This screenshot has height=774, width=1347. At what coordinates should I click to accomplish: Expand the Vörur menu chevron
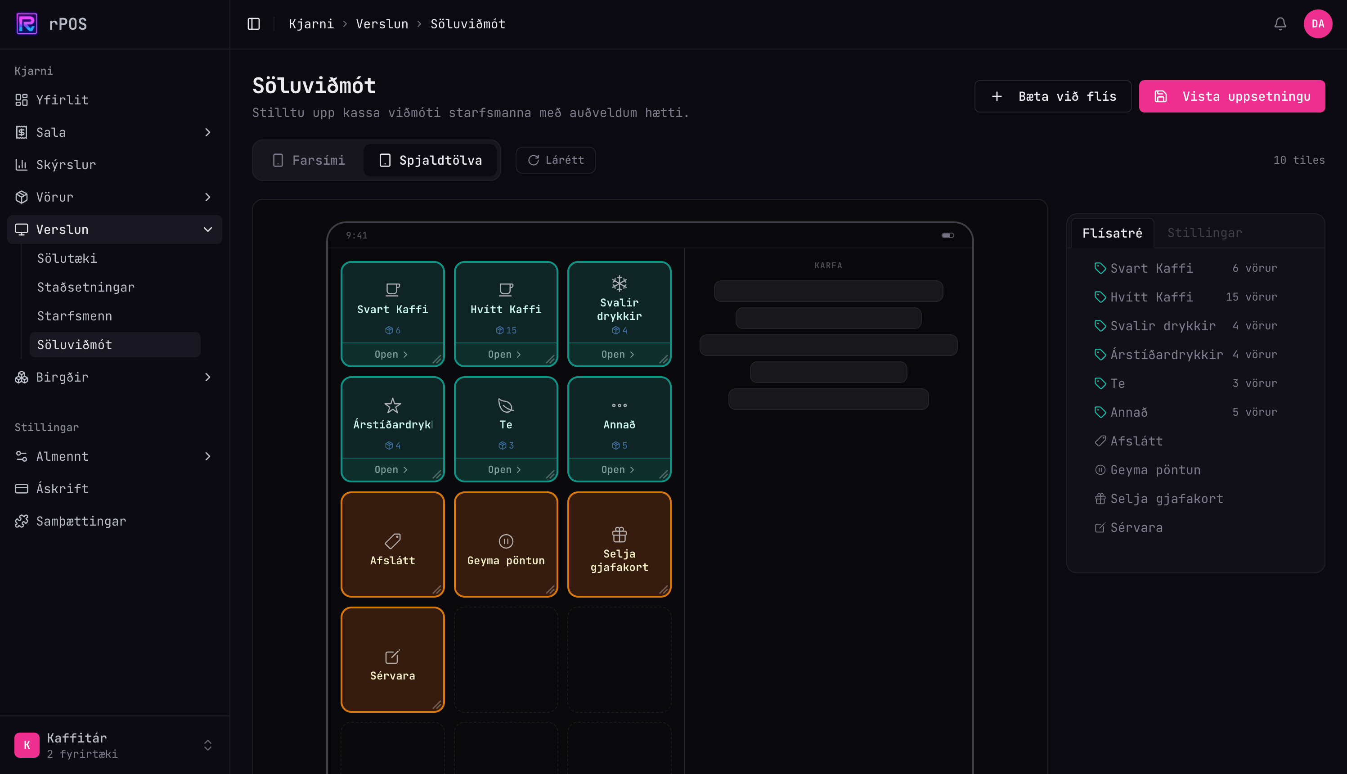pos(208,197)
